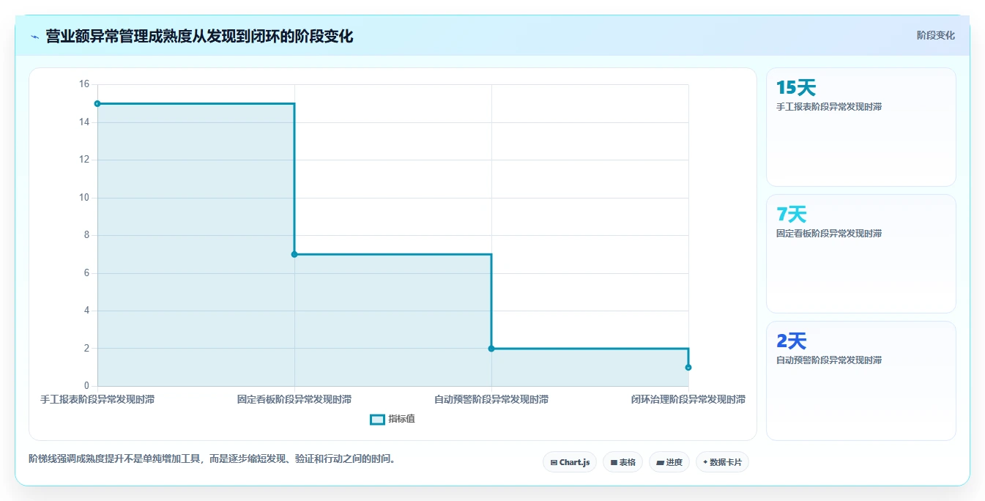
Task: Click the 阶段变化 label in header
Action: pos(935,35)
